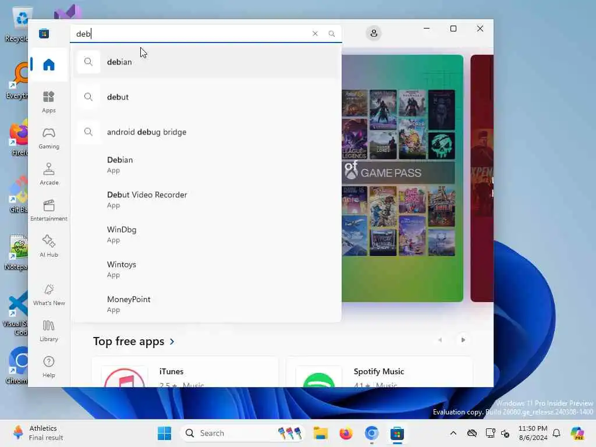Click the search magnifier in search box

tap(331, 33)
